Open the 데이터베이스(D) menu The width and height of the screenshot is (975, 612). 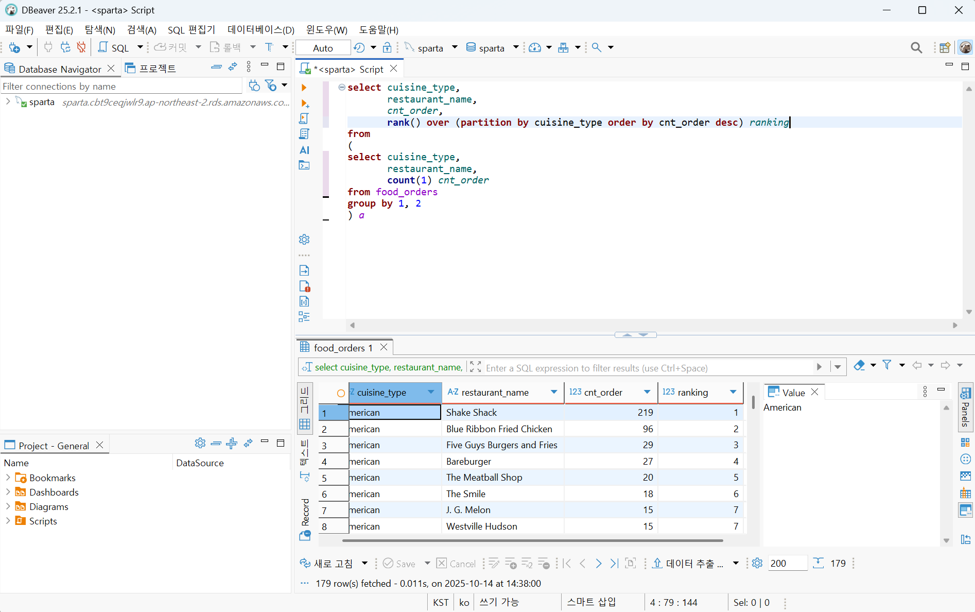click(x=261, y=30)
